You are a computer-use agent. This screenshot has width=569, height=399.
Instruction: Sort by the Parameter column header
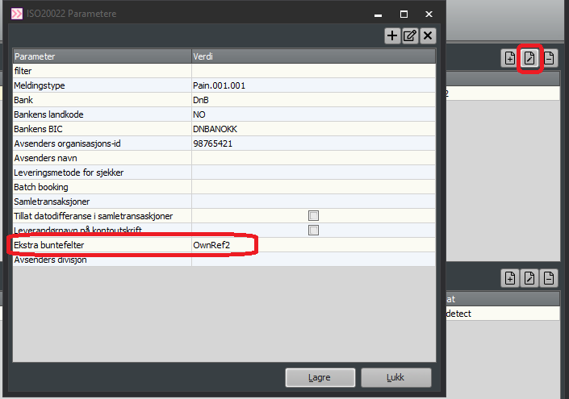102,56
